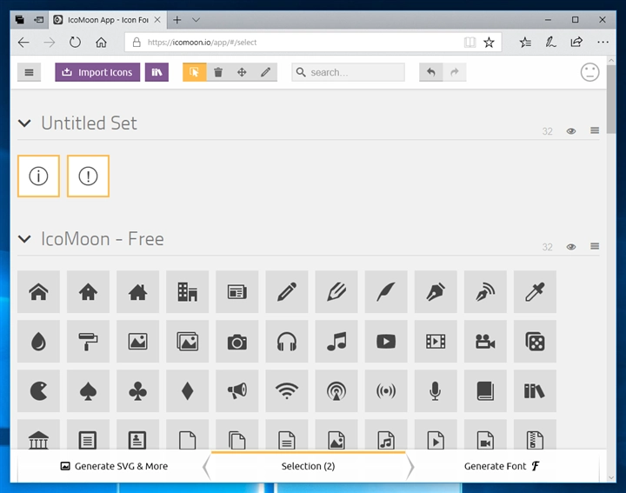The height and width of the screenshot is (493, 626).
Task: Toggle visibility of IcoMoon - Free set
Action: pos(571,247)
